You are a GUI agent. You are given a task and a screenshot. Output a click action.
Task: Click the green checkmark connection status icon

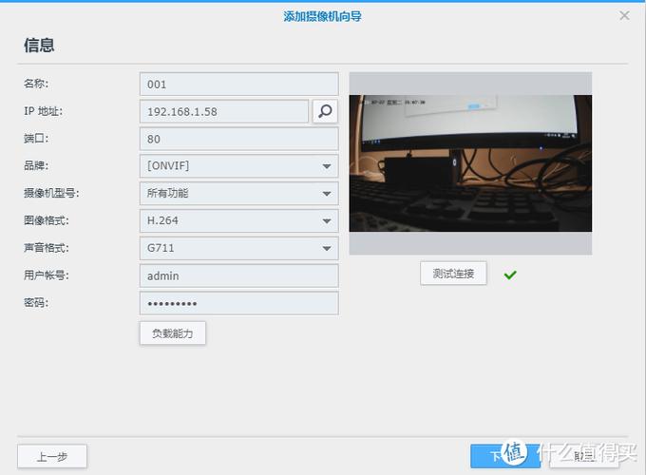[x=510, y=275]
